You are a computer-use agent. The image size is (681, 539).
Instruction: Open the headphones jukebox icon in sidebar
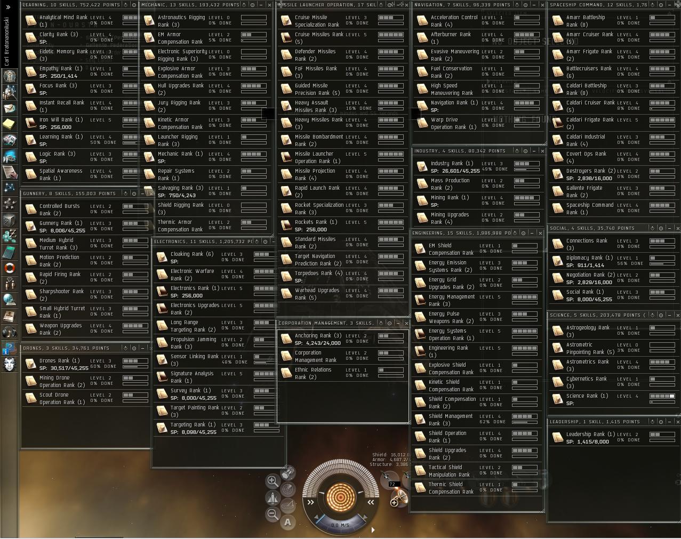tap(11, 332)
